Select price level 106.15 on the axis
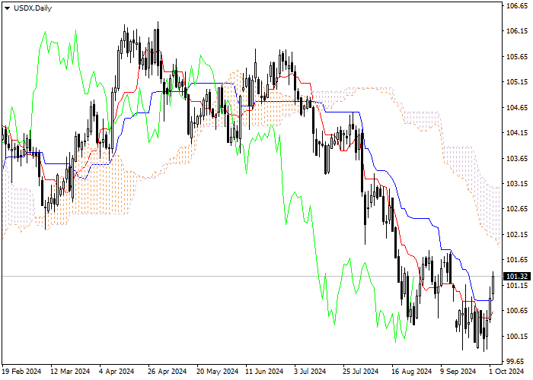 517,31
